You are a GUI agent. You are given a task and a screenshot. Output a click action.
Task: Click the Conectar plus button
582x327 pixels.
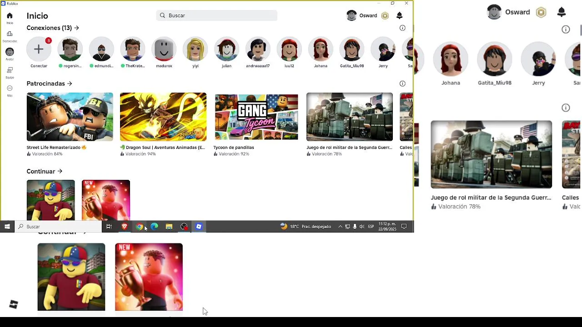point(39,49)
